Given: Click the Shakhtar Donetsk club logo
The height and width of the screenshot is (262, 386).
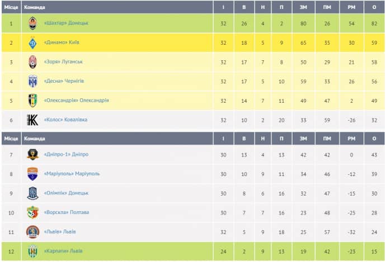Looking at the screenshot, I should point(32,23).
